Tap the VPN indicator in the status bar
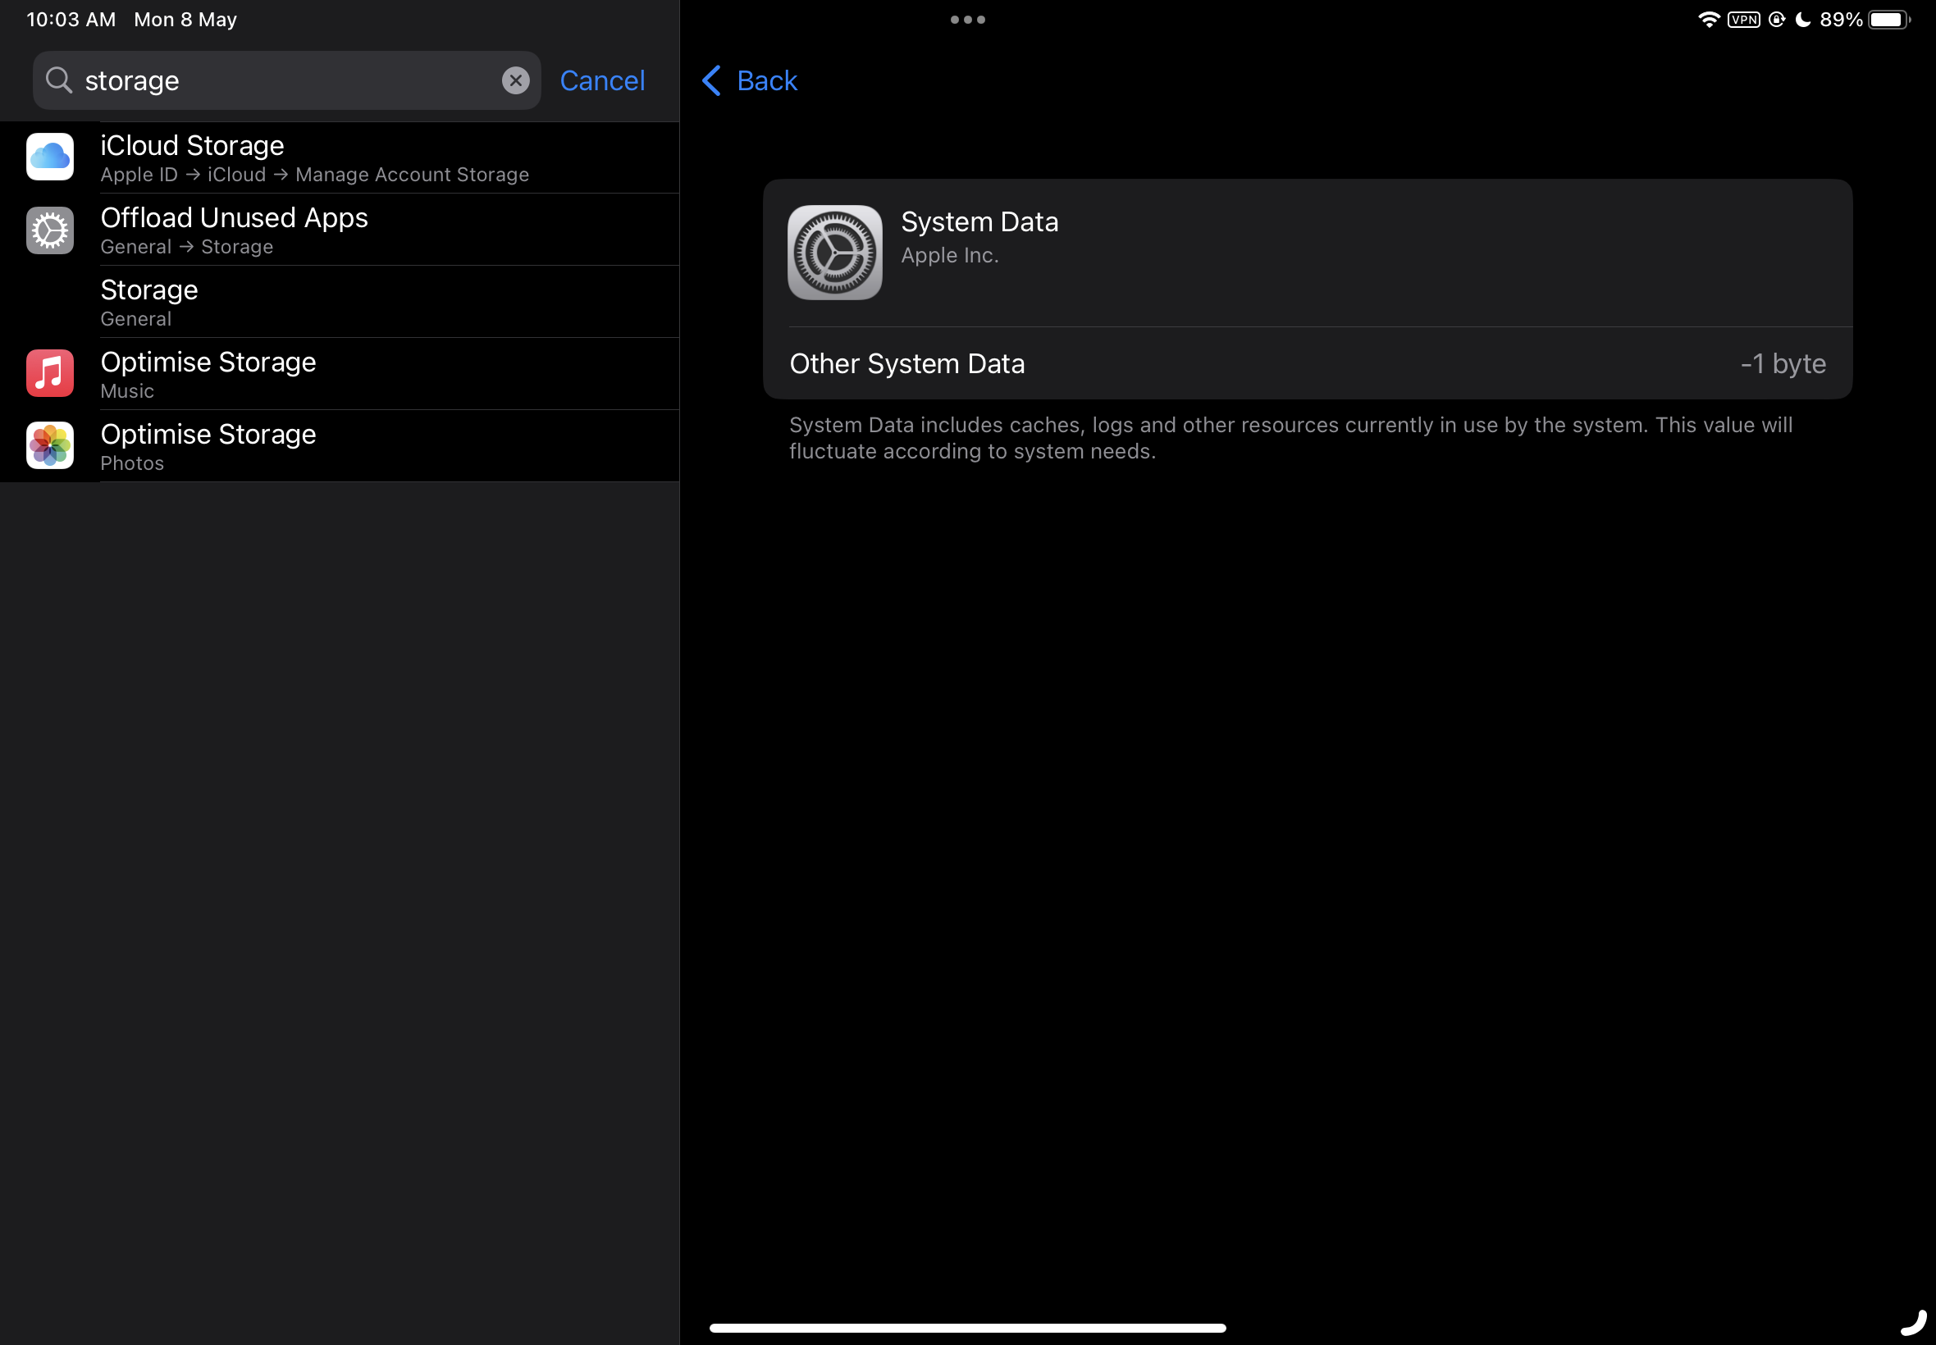The image size is (1936, 1345). pos(1743,19)
